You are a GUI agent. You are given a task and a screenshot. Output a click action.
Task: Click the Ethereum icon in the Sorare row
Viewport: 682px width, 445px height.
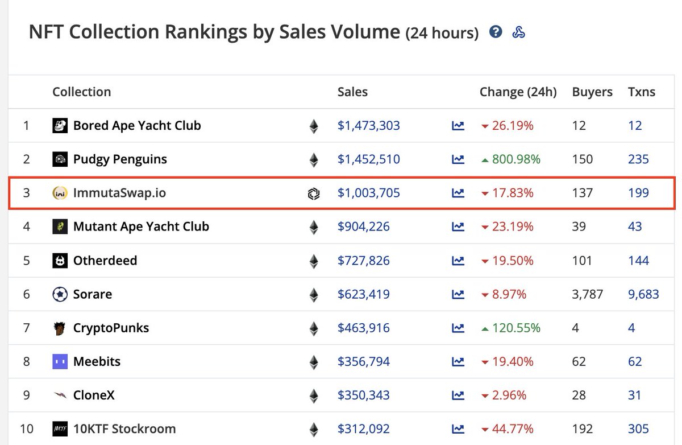tap(314, 295)
